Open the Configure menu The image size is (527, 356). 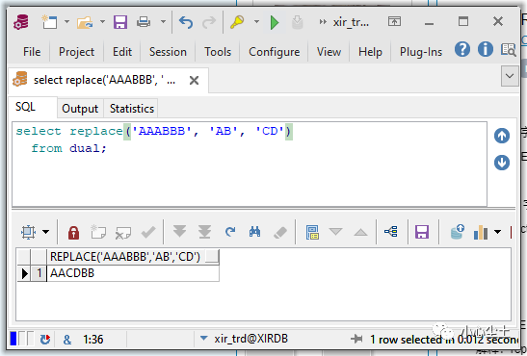[274, 52]
